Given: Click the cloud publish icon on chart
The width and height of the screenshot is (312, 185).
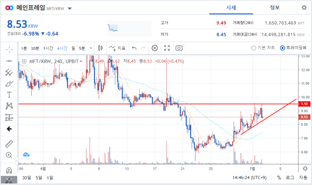Looking at the screenshot, I should click(26, 154).
